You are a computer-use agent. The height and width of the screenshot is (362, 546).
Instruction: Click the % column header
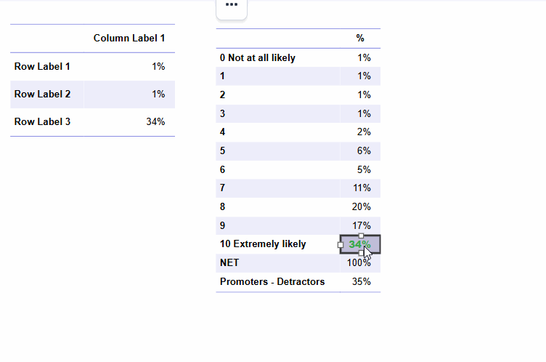pyautogui.click(x=360, y=38)
